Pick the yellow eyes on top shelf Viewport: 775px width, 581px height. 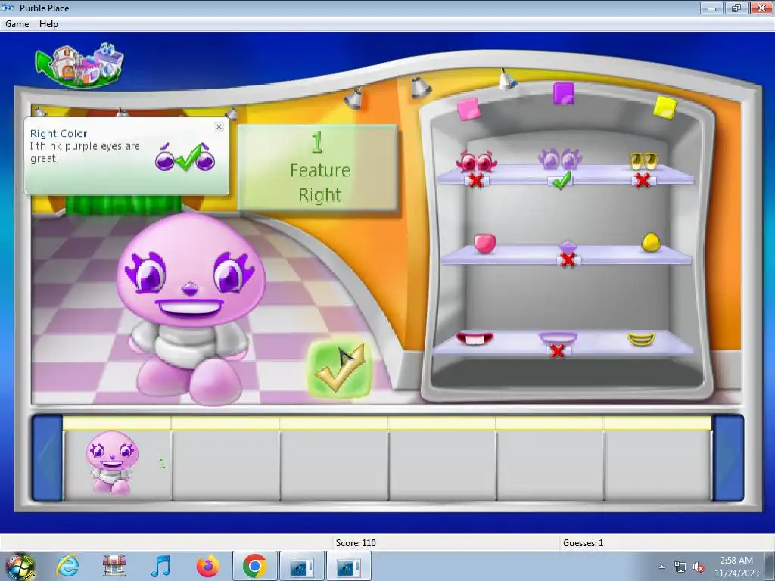(643, 160)
